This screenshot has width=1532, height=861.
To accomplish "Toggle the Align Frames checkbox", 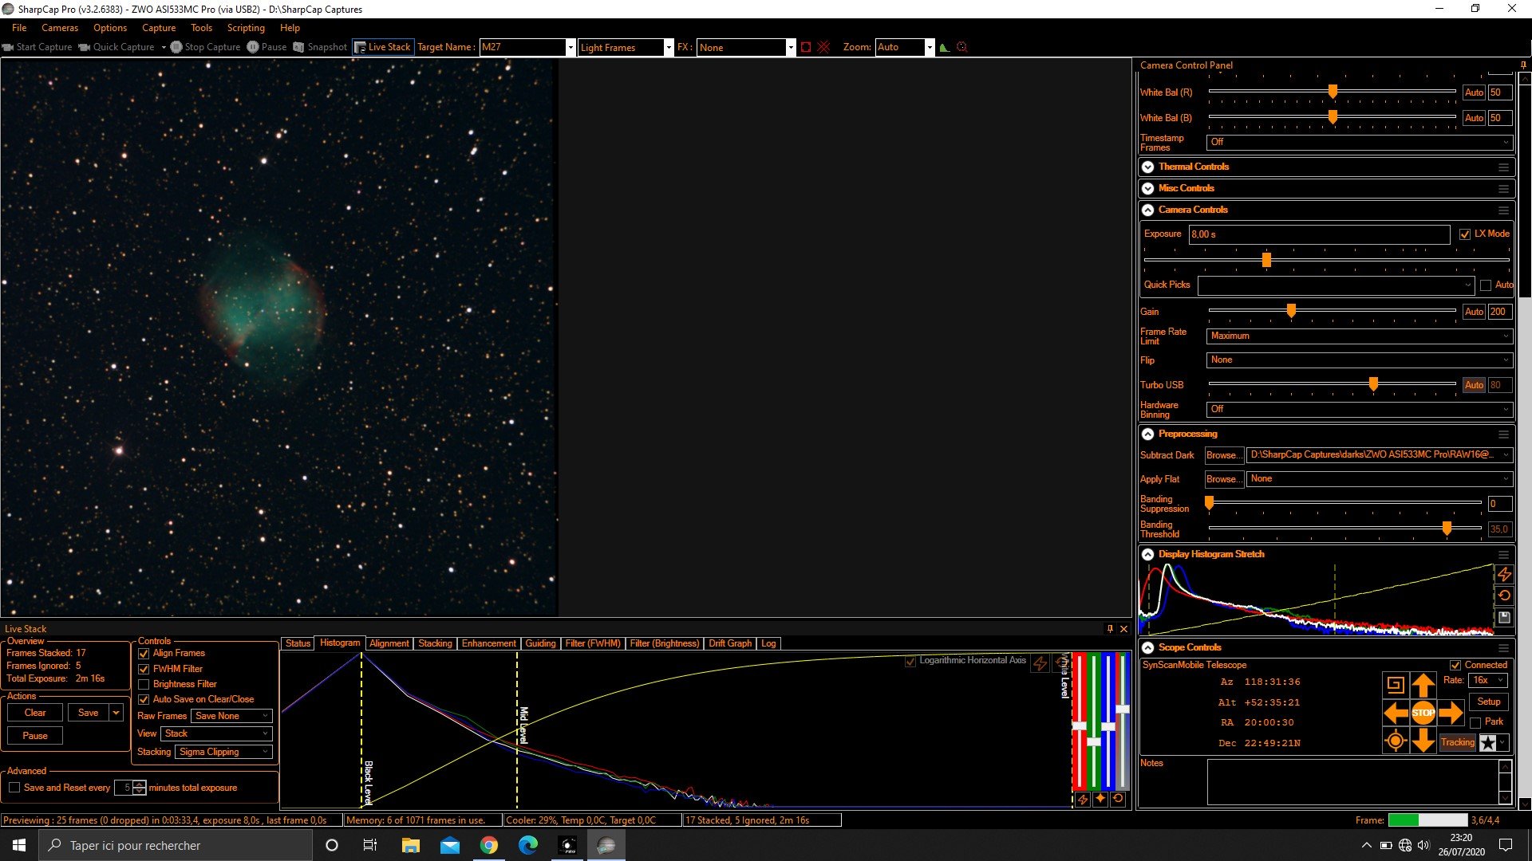I will click(x=144, y=654).
